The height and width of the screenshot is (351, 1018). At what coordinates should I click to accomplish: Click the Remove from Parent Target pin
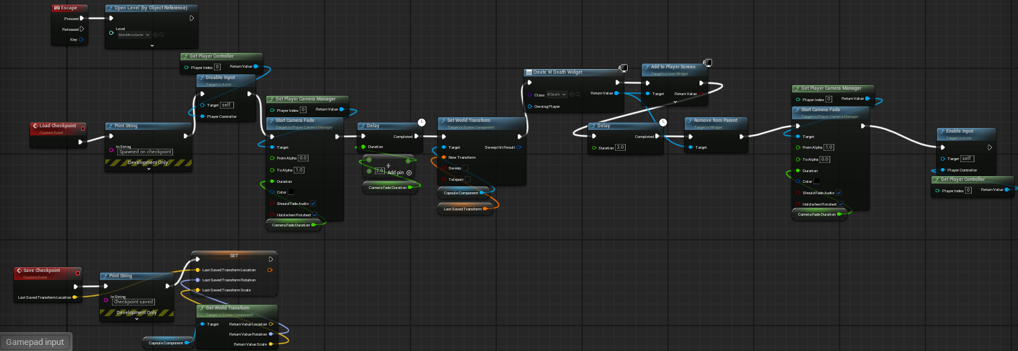tap(691, 147)
